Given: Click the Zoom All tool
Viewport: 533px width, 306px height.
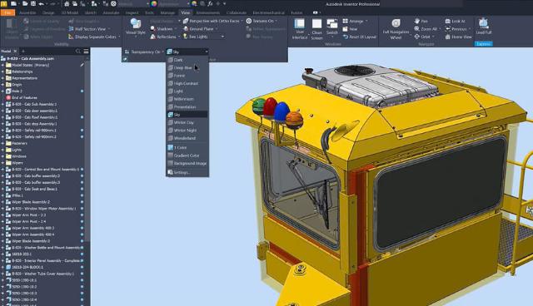Looking at the screenshot, I should click(x=426, y=29).
